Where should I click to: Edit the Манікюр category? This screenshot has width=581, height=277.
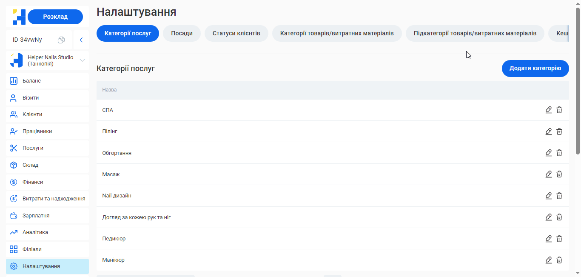[548, 260]
